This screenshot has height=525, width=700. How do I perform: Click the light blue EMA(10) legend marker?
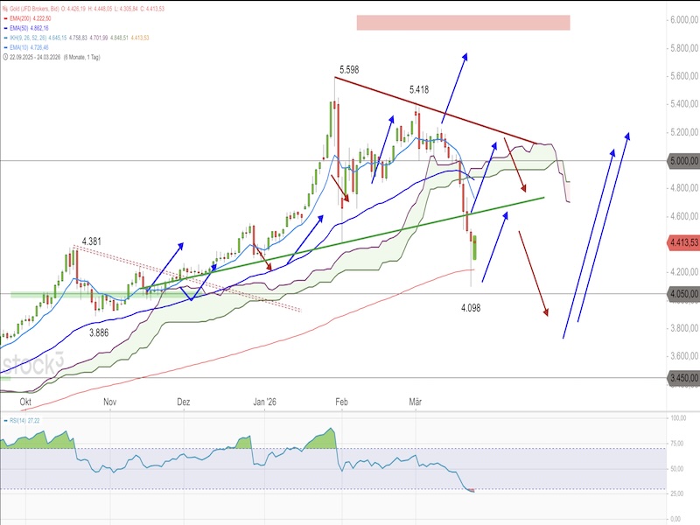[x=6, y=49]
